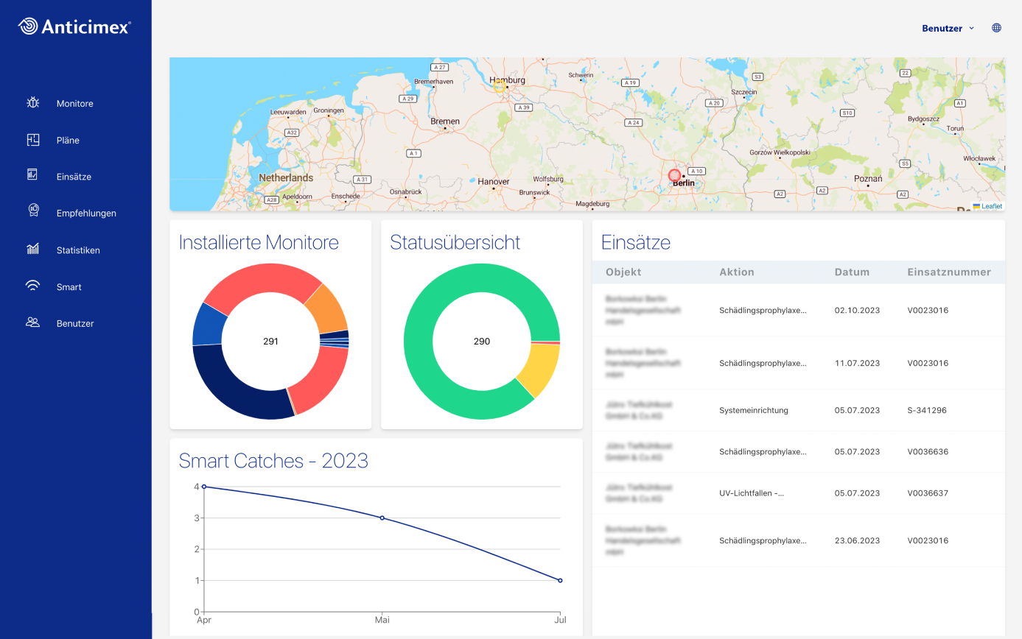This screenshot has width=1022, height=639.
Task: Sort table by Objekt column header
Action: [623, 272]
